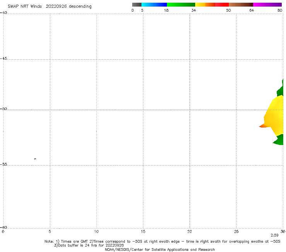
Task: Click the color bar label "18"
Action: [x=166, y=10]
